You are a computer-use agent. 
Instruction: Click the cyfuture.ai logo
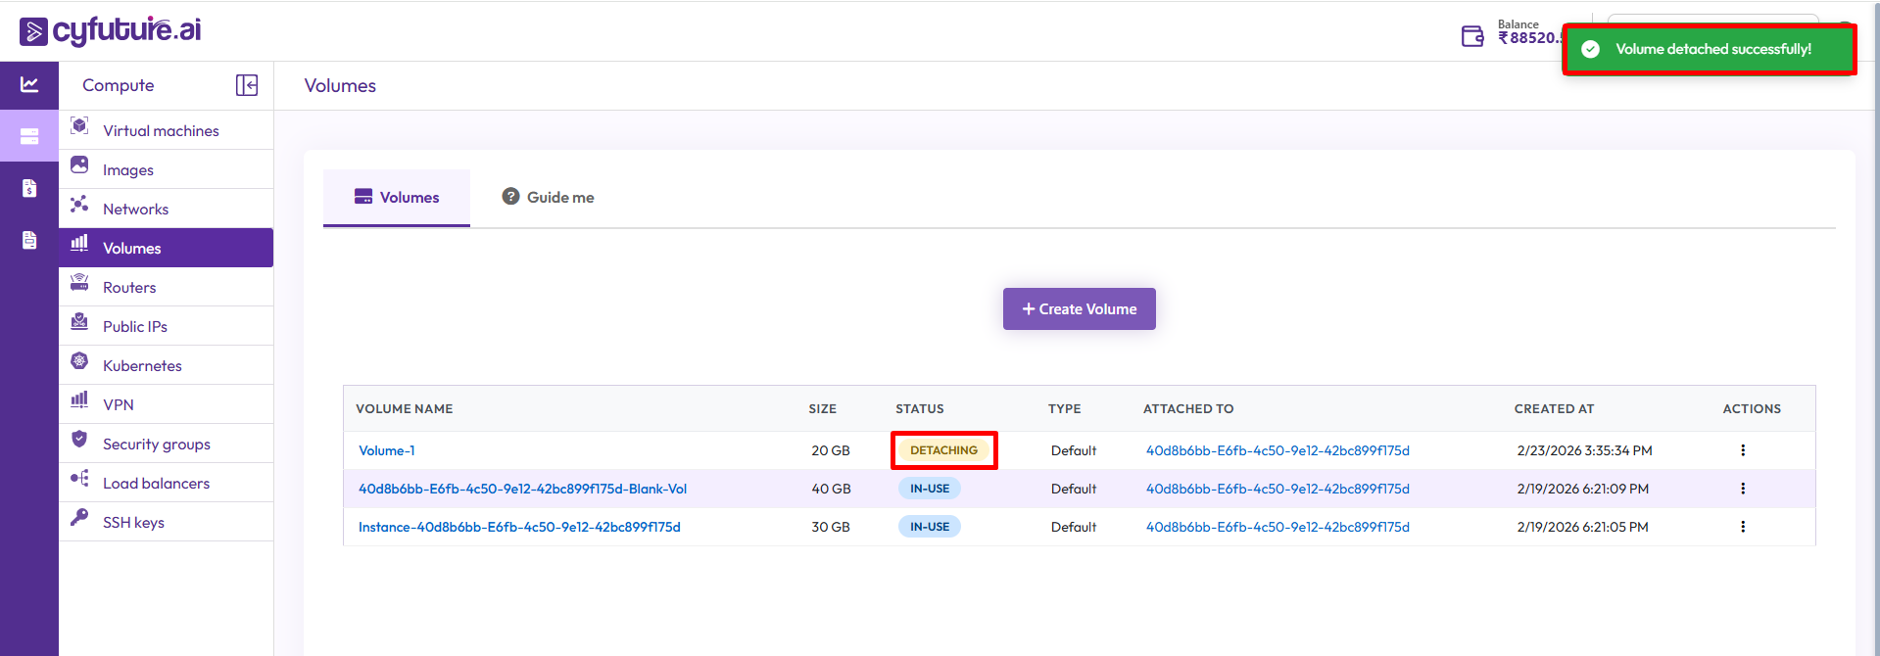pyautogui.click(x=110, y=31)
